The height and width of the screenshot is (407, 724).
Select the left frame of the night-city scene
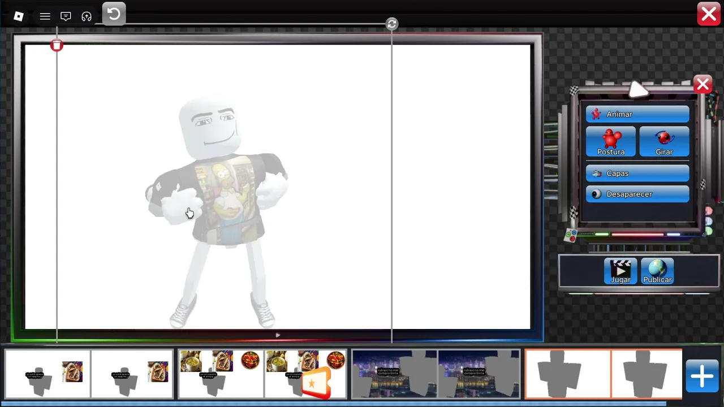click(x=394, y=374)
